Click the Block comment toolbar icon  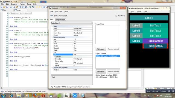click(30, 7)
